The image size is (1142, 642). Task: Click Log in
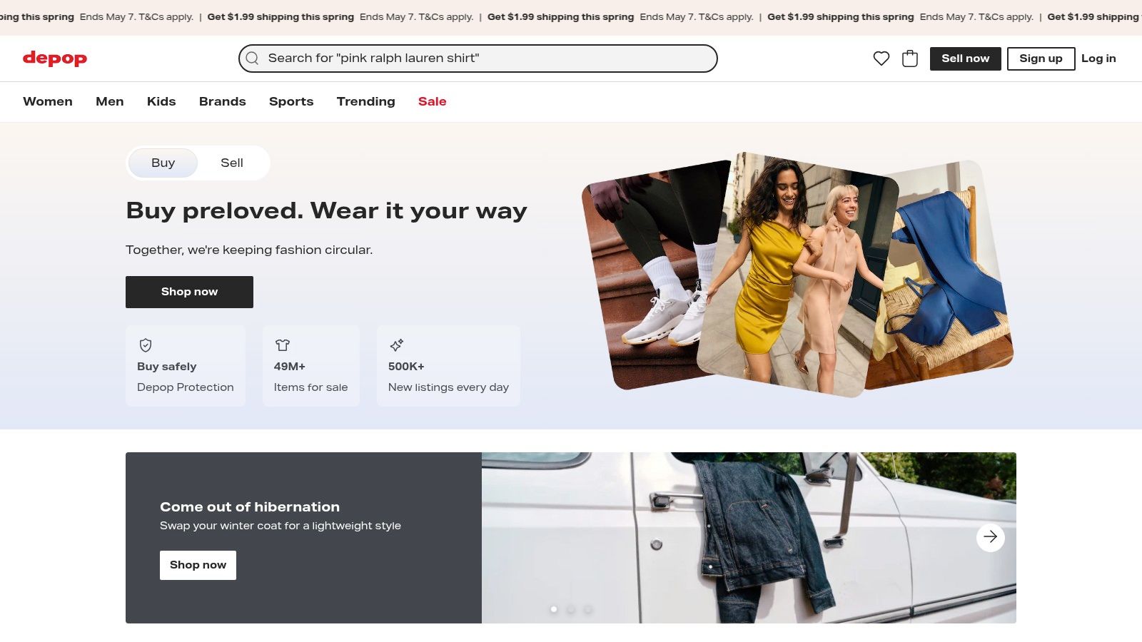[1098, 58]
